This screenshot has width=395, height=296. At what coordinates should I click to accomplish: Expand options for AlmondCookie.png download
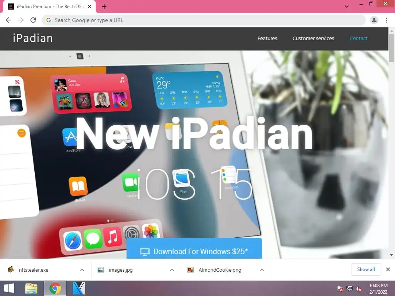(x=262, y=270)
